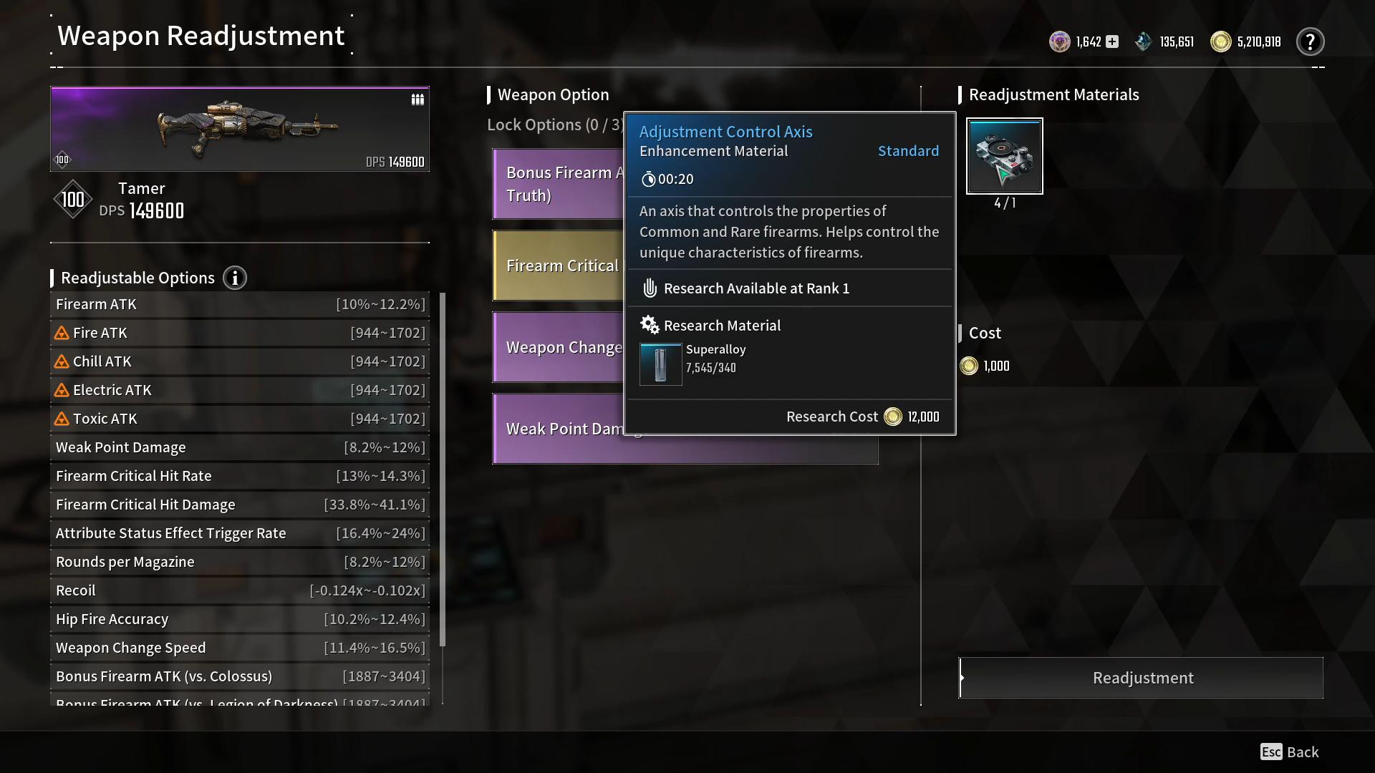Select Weapon Change Speed option in panel
Image resolution: width=1375 pixels, height=773 pixels.
241,648
